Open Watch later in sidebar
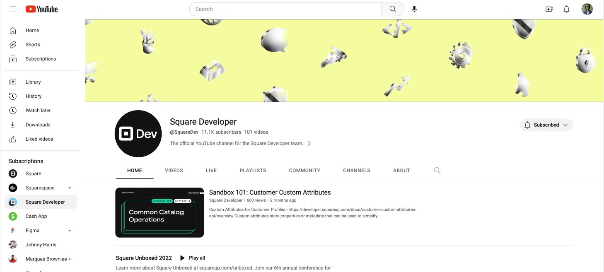The width and height of the screenshot is (604, 272). pos(40,111)
